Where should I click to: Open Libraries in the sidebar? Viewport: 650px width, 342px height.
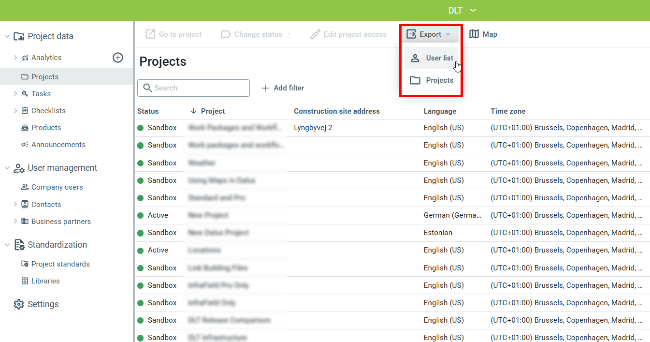pos(45,281)
